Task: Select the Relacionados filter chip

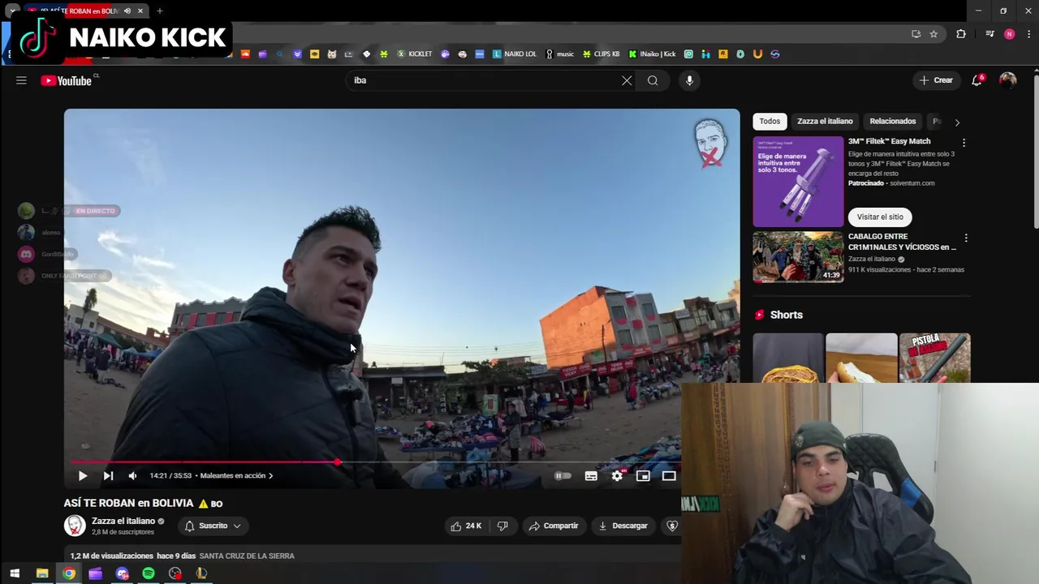Action: pos(893,122)
